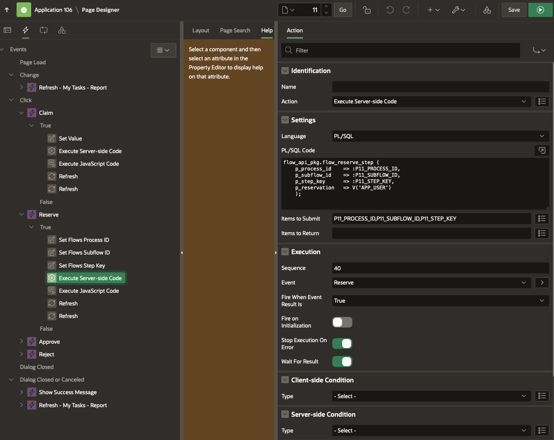Open the Event dropdown showing Reserve
This screenshot has height=440, width=554.
(x=431, y=283)
